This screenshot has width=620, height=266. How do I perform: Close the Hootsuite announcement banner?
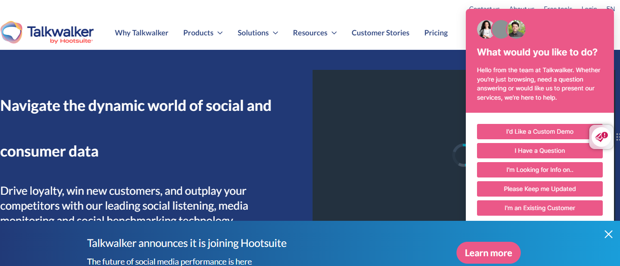point(608,234)
